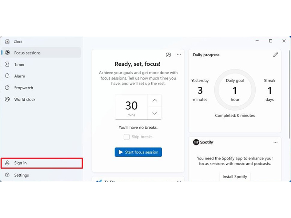The height and width of the screenshot is (218, 291).
Task: Click the 'Daily progress' card title
Action: coord(206,55)
